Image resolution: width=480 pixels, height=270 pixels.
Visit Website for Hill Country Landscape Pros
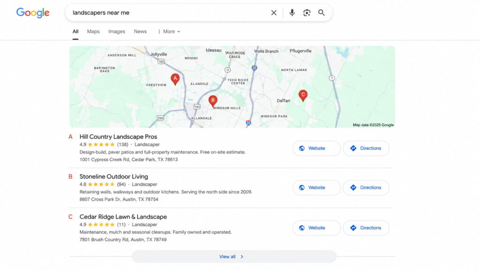(316, 148)
